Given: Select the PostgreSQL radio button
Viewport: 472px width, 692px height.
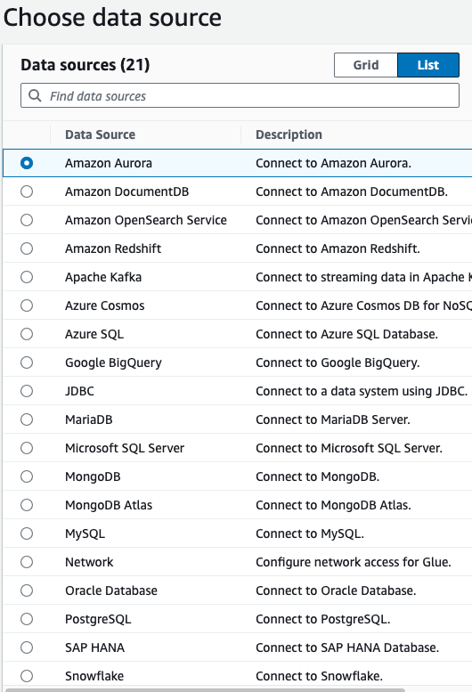Looking at the screenshot, I should (27, 619).
